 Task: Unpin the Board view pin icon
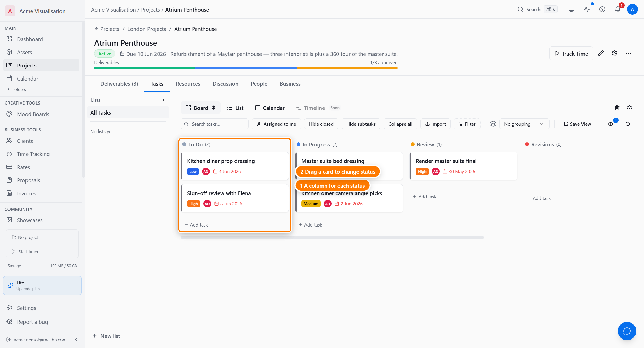(214, 108)
